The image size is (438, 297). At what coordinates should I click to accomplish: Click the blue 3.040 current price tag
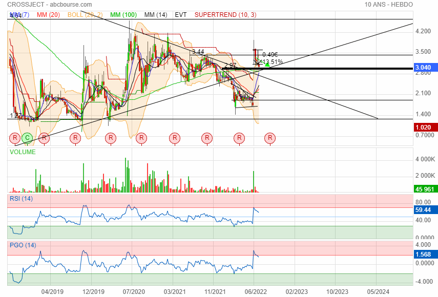[x=425, y=68]
